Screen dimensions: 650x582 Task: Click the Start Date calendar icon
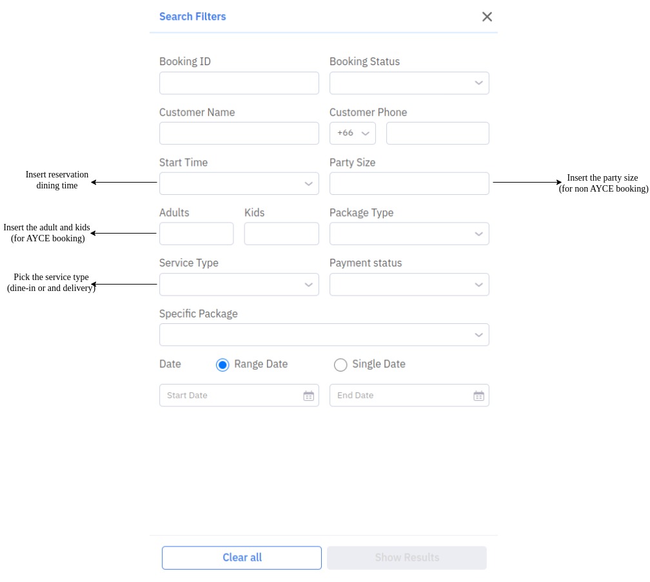tap(308, 396)
